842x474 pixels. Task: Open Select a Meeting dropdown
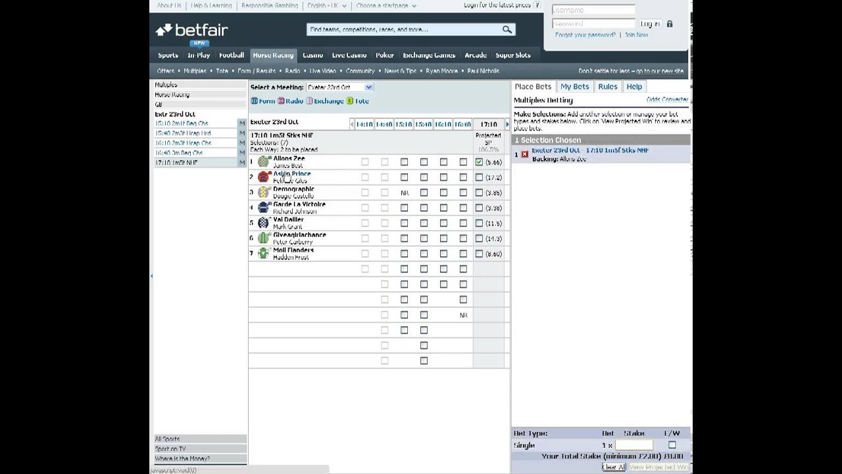339,87
